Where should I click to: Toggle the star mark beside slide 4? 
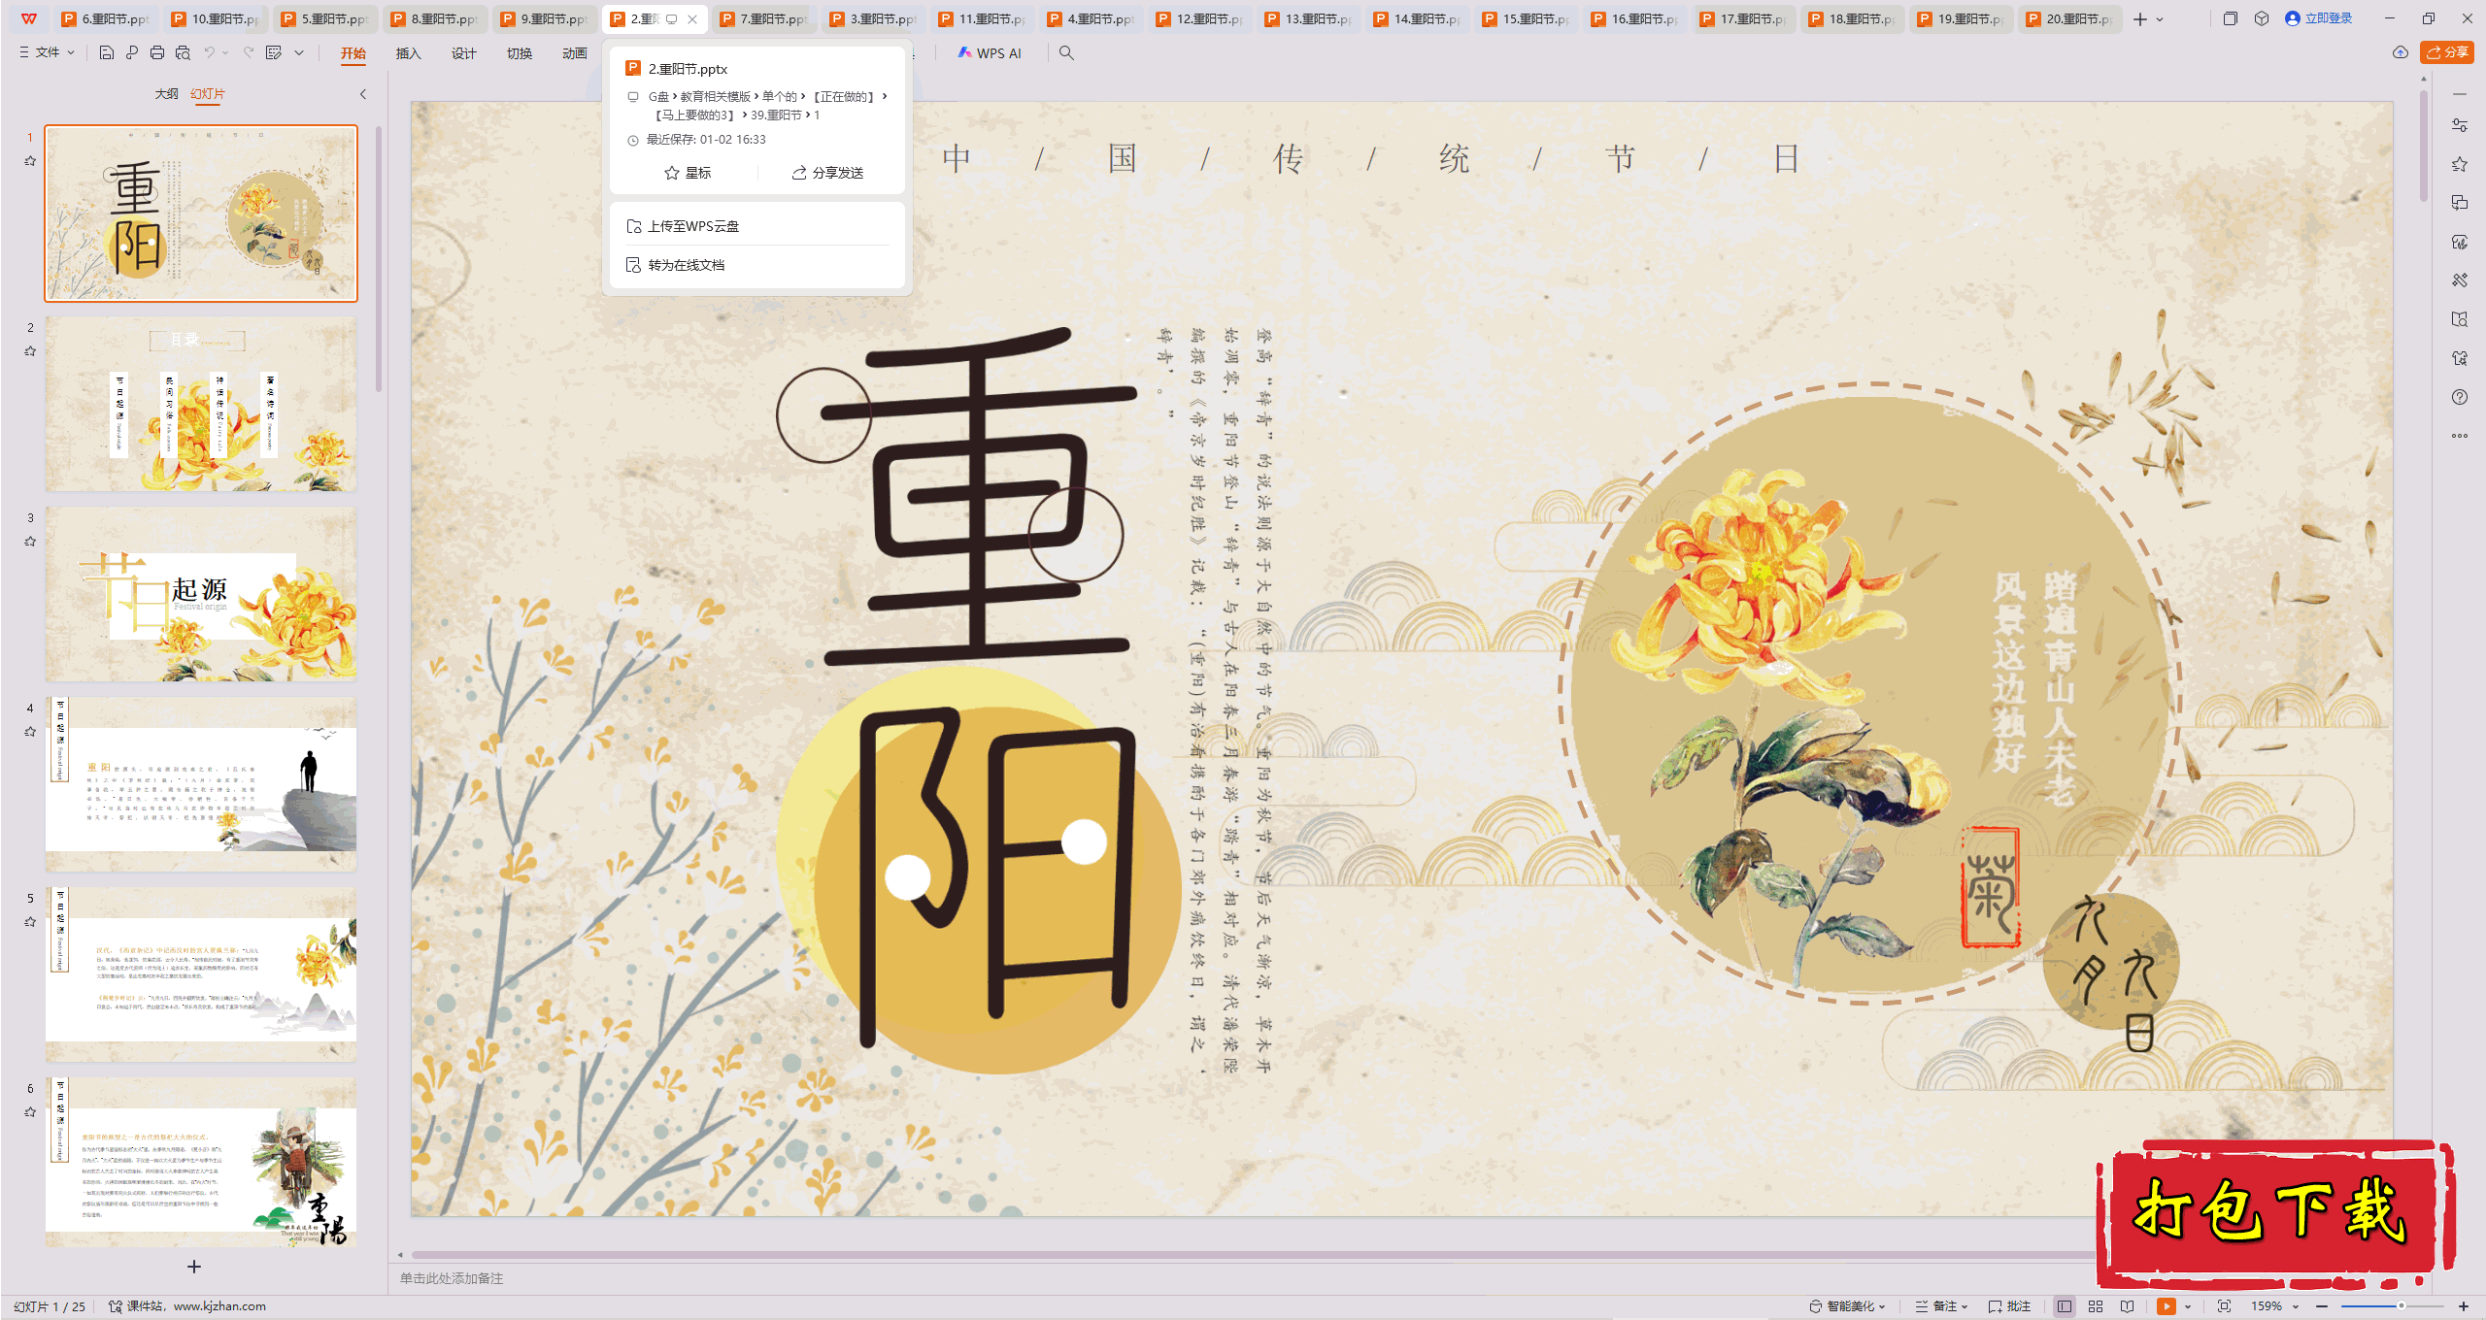pos(30,732)
